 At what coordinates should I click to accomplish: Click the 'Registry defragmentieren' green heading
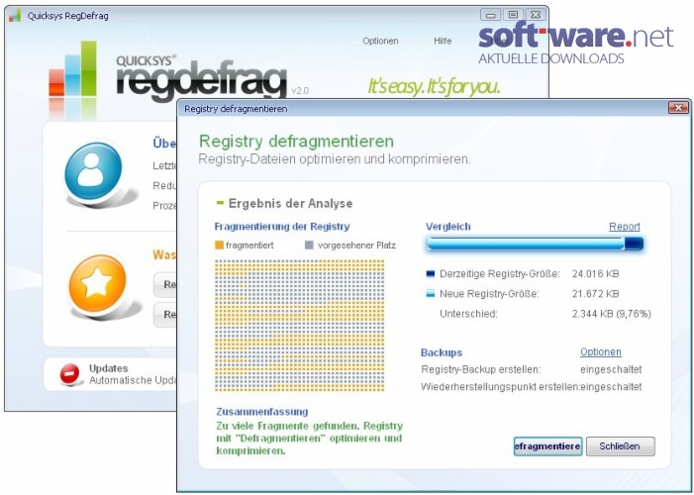[x=296, y=142]
